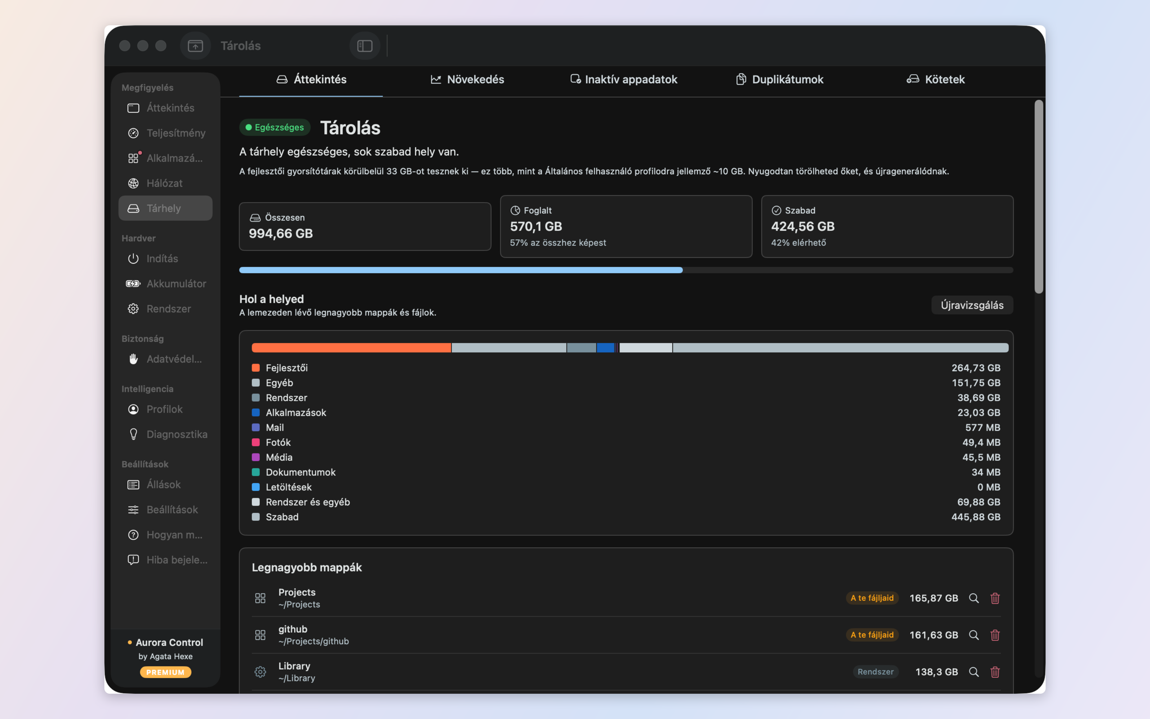Image resolution: width=1150 pixels, height=719 pixels.
Task: Click the Aurora Control app name
Action: pyautogui.click(x=169, y=643)
